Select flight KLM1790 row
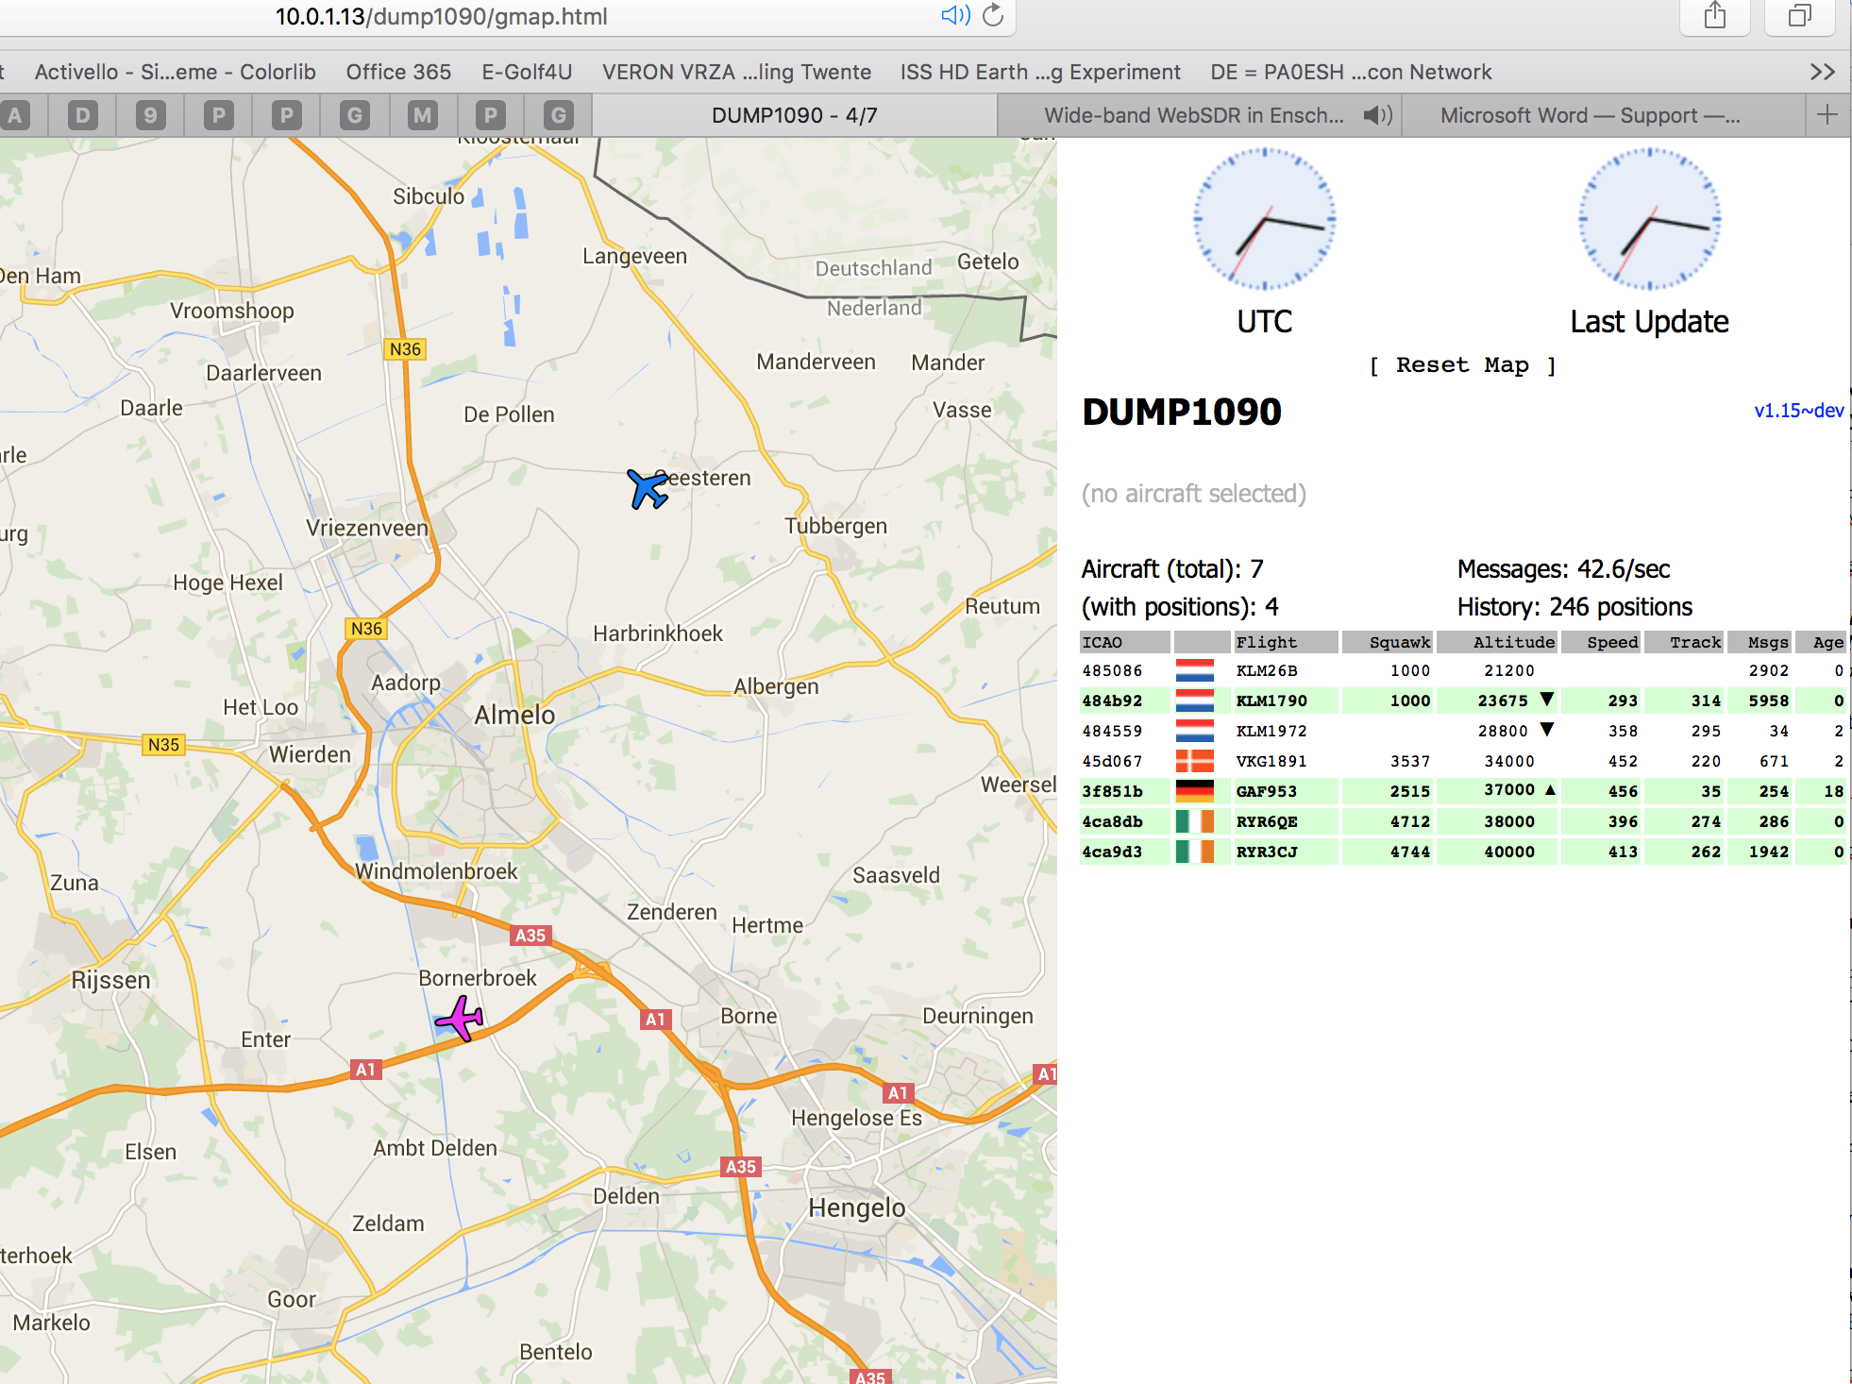 pyautogui.click(x=1463, y=700)
